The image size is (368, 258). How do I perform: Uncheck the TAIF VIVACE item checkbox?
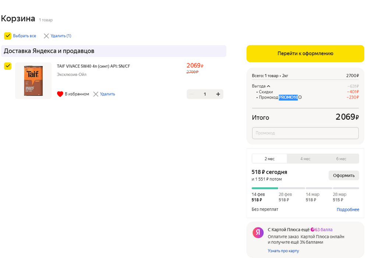point(8,66)
